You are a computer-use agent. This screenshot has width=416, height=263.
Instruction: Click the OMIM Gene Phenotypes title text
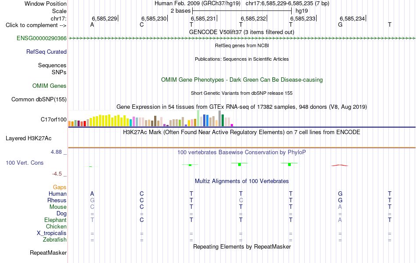[242, 80]
